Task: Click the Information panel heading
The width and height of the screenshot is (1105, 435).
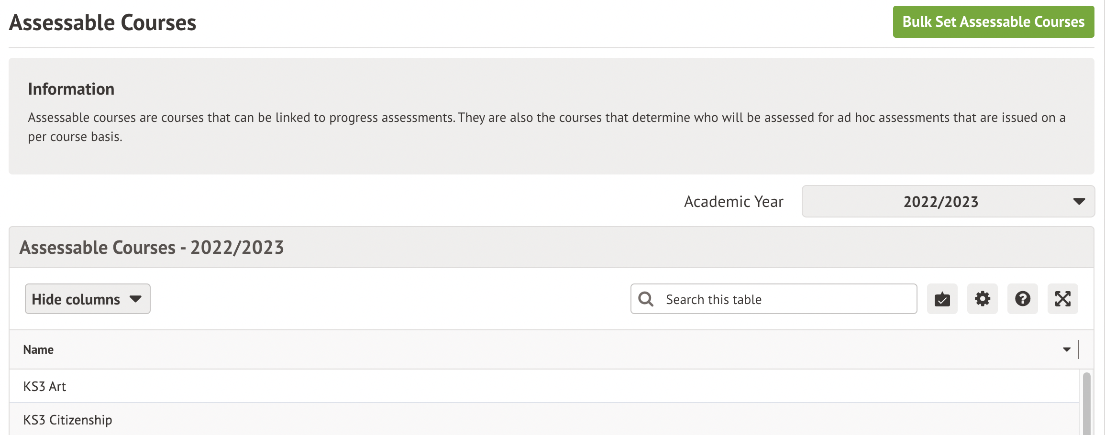Action: pyautogui.click(x=71, y=89)
